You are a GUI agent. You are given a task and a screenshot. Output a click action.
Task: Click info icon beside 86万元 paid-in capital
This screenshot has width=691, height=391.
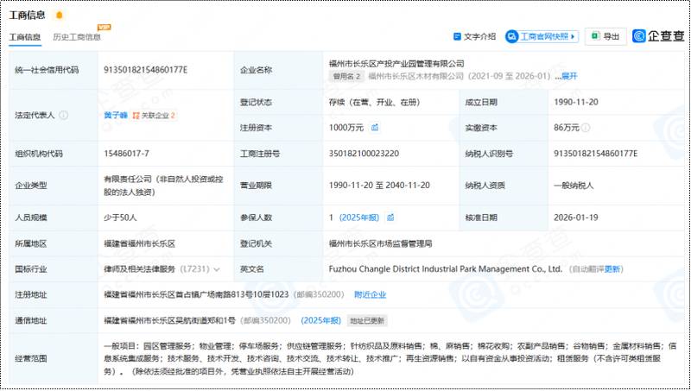pyautogui.click(x=586, y=128)
